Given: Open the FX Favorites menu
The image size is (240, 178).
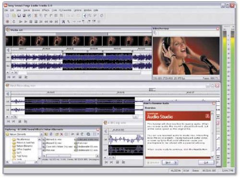Looking at the screenshot, I should pyautogui.click(x=65, y=10).
